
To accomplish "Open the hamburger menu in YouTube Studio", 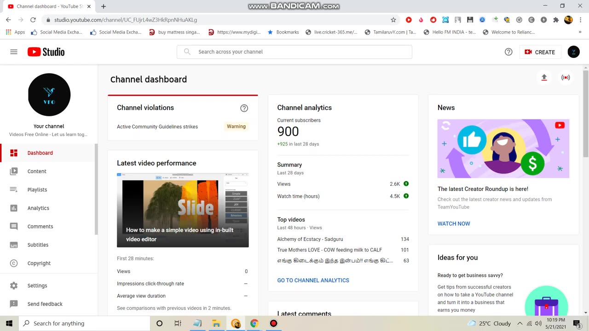I will (14, 52).
